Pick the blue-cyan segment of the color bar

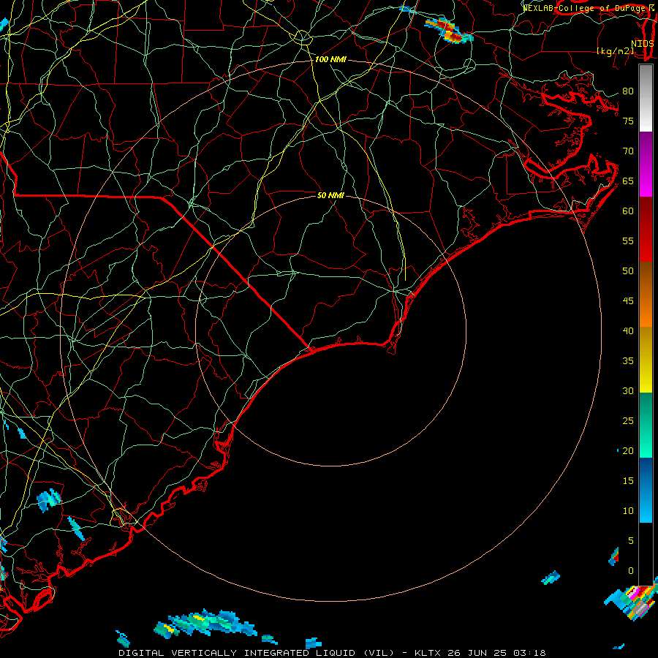646,490
